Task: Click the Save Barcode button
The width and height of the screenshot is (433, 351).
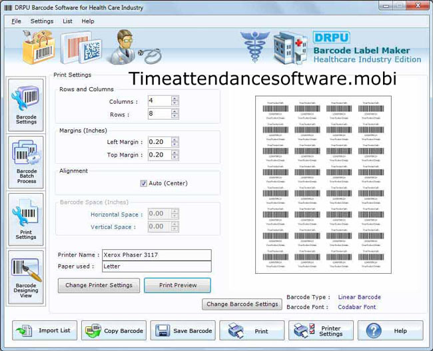Action: point(183,330)
